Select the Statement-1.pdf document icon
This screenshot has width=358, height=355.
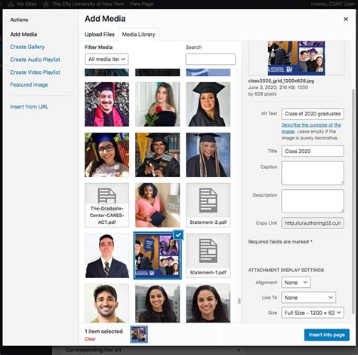click(208, 256)
